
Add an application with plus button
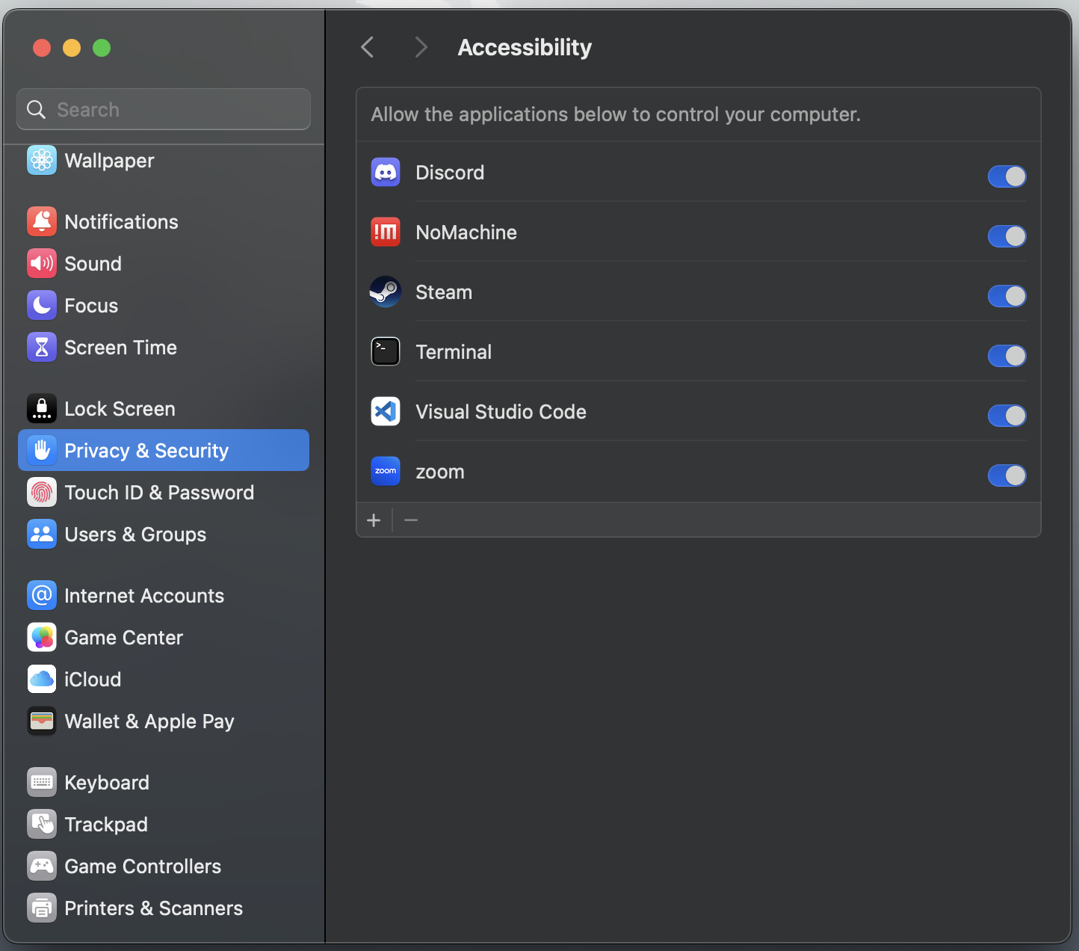374,520
